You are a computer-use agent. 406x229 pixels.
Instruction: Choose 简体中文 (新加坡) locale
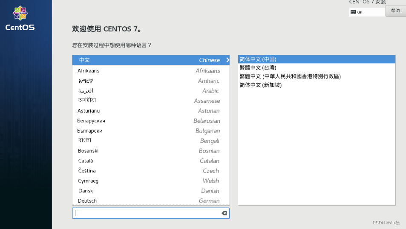click(317, 85)
